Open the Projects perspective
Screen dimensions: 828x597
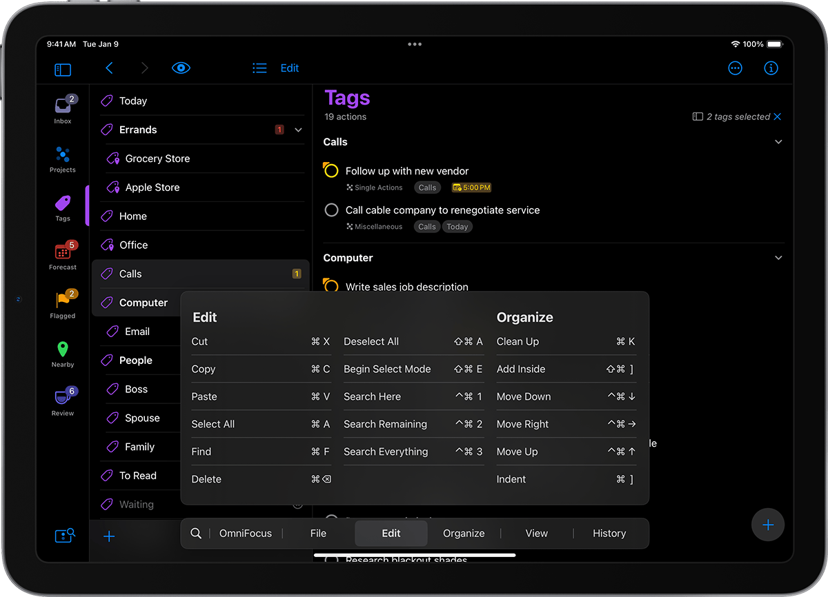click(x=63, y=159)
